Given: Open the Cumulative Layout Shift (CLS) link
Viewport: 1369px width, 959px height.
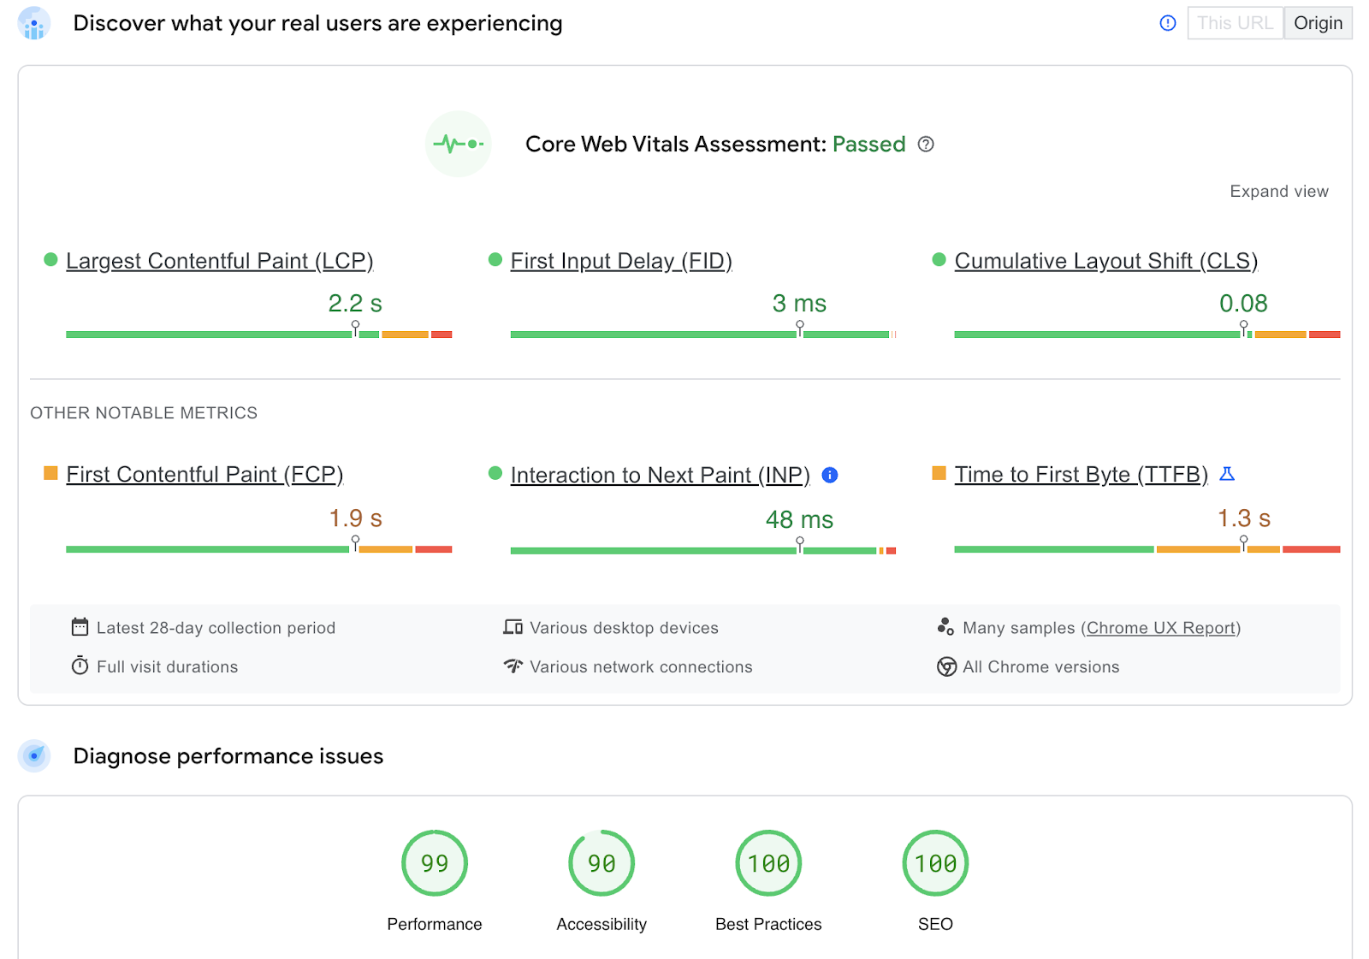Looking at the screenshot, I should coord(1105,261).
